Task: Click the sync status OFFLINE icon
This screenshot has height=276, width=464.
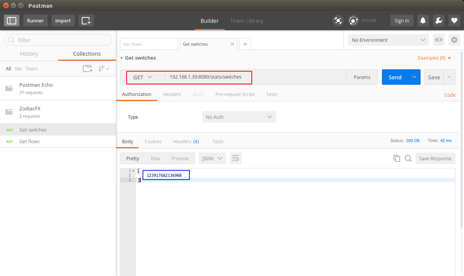Action: coord(353,21)
